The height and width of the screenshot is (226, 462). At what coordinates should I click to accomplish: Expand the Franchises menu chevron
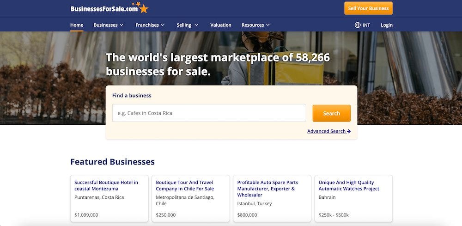pyautogui.click(x=163, y=25)
